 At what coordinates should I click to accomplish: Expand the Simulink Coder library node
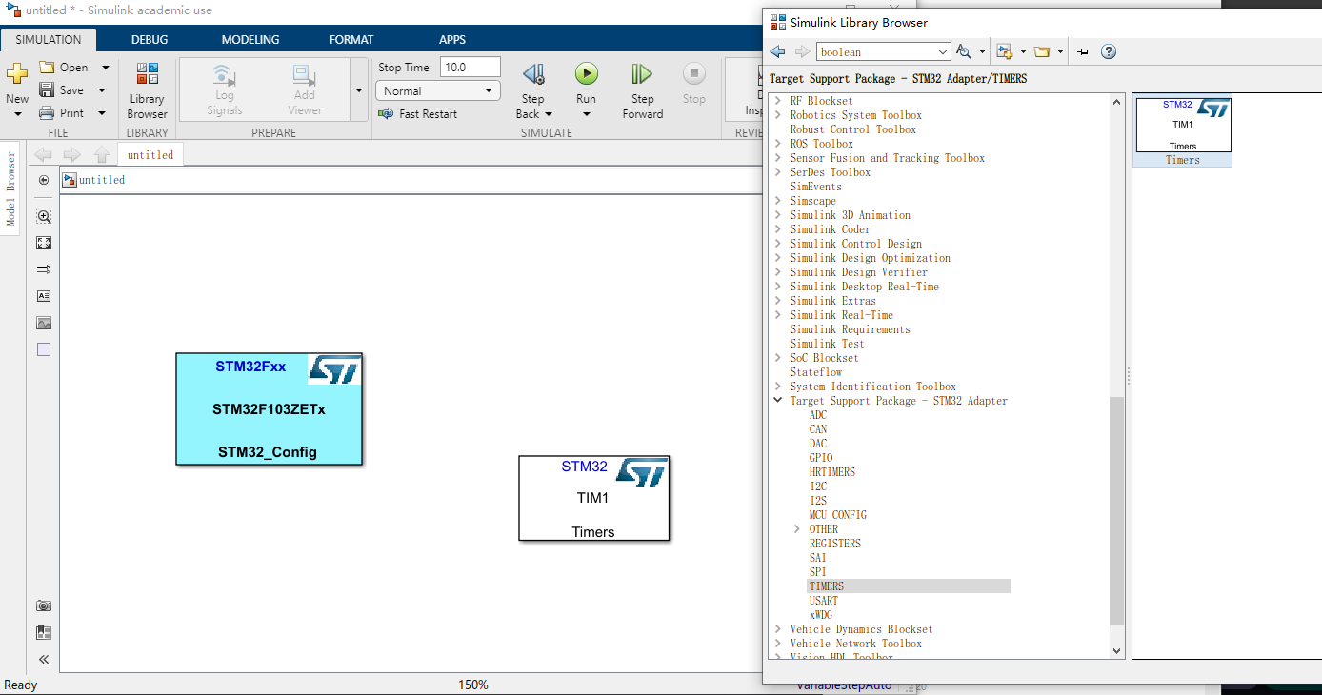[777, 228]
